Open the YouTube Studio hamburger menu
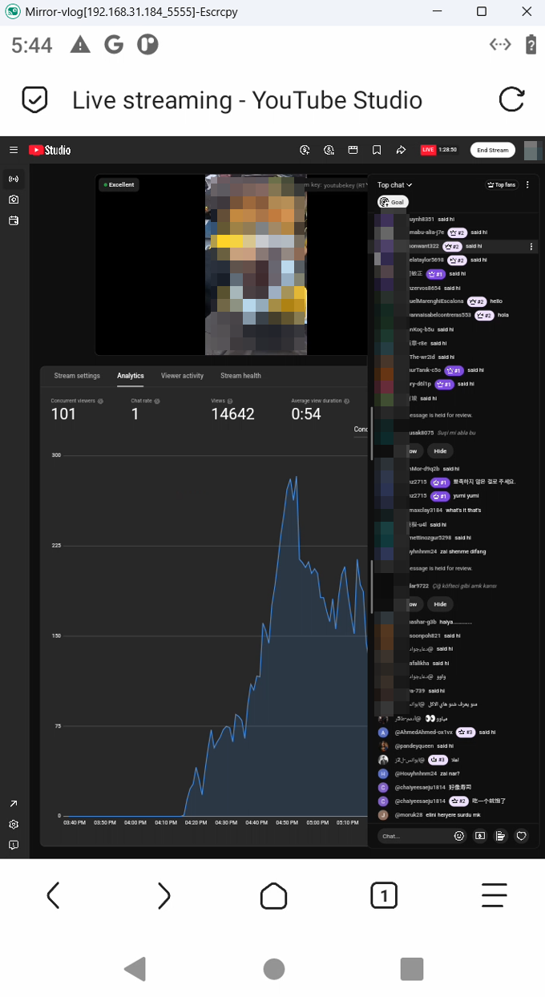Viewport: 545px width, 997px height. coord(14,150)
